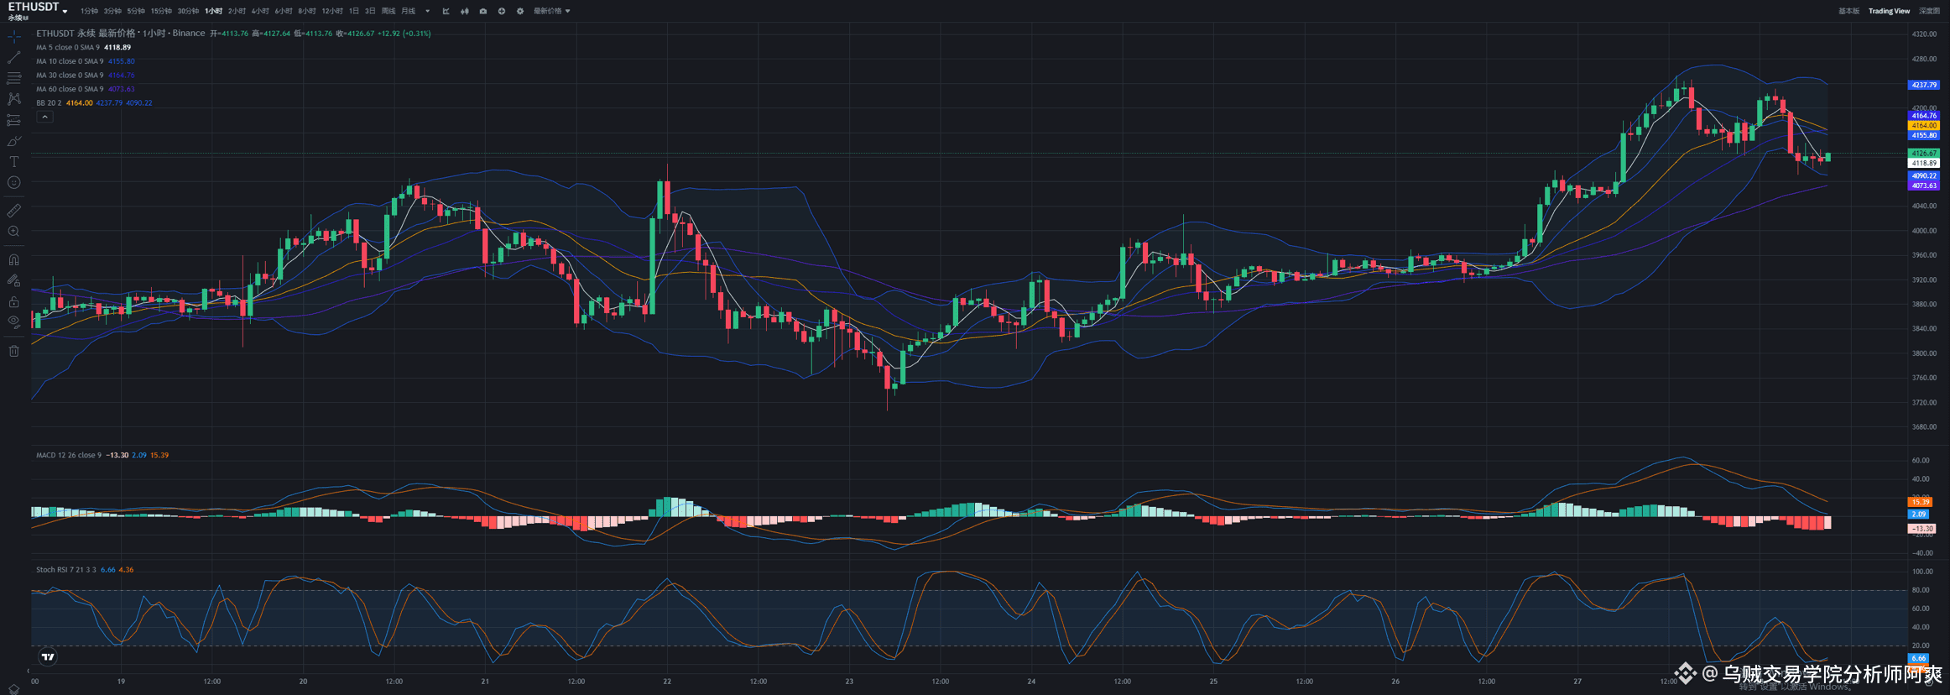Switch to the 12小时 timeframe

click(332, 11)
